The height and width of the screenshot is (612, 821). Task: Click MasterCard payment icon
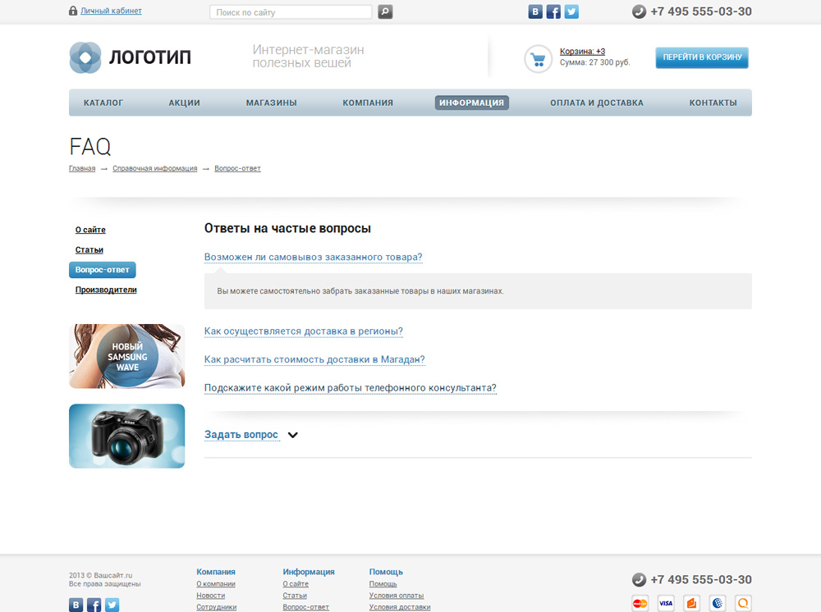click(x=640, y=603)
